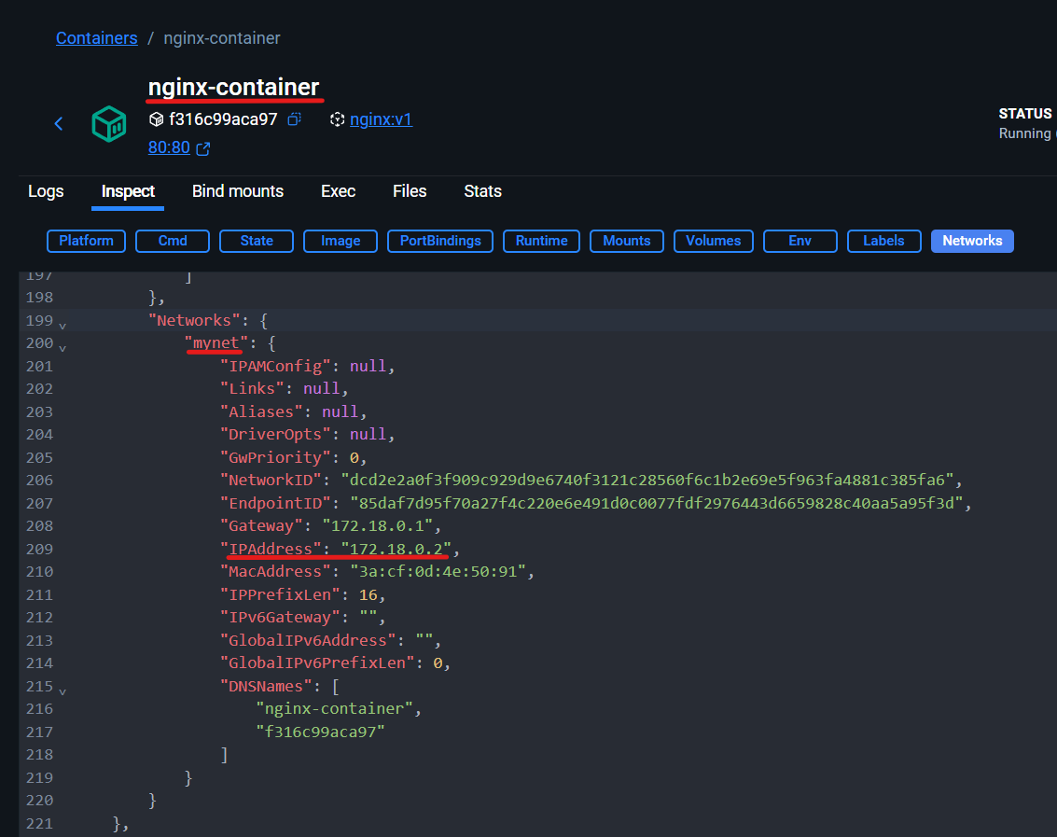Viewport: 1057px width, 837px height.
Task: Click the EndpointID hash value
Action: pos(657,503)
